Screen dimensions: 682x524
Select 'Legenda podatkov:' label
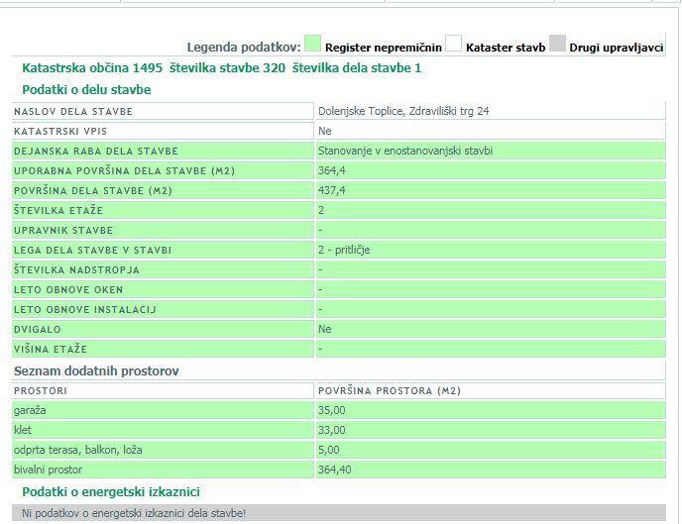pyautogui.click(x=244, y=48)
